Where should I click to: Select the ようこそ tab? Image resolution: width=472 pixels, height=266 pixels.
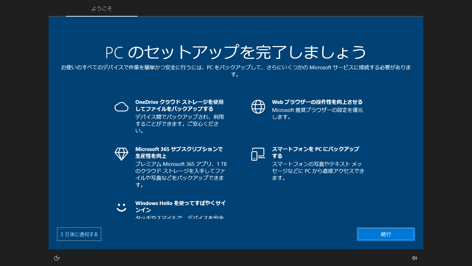102,8
